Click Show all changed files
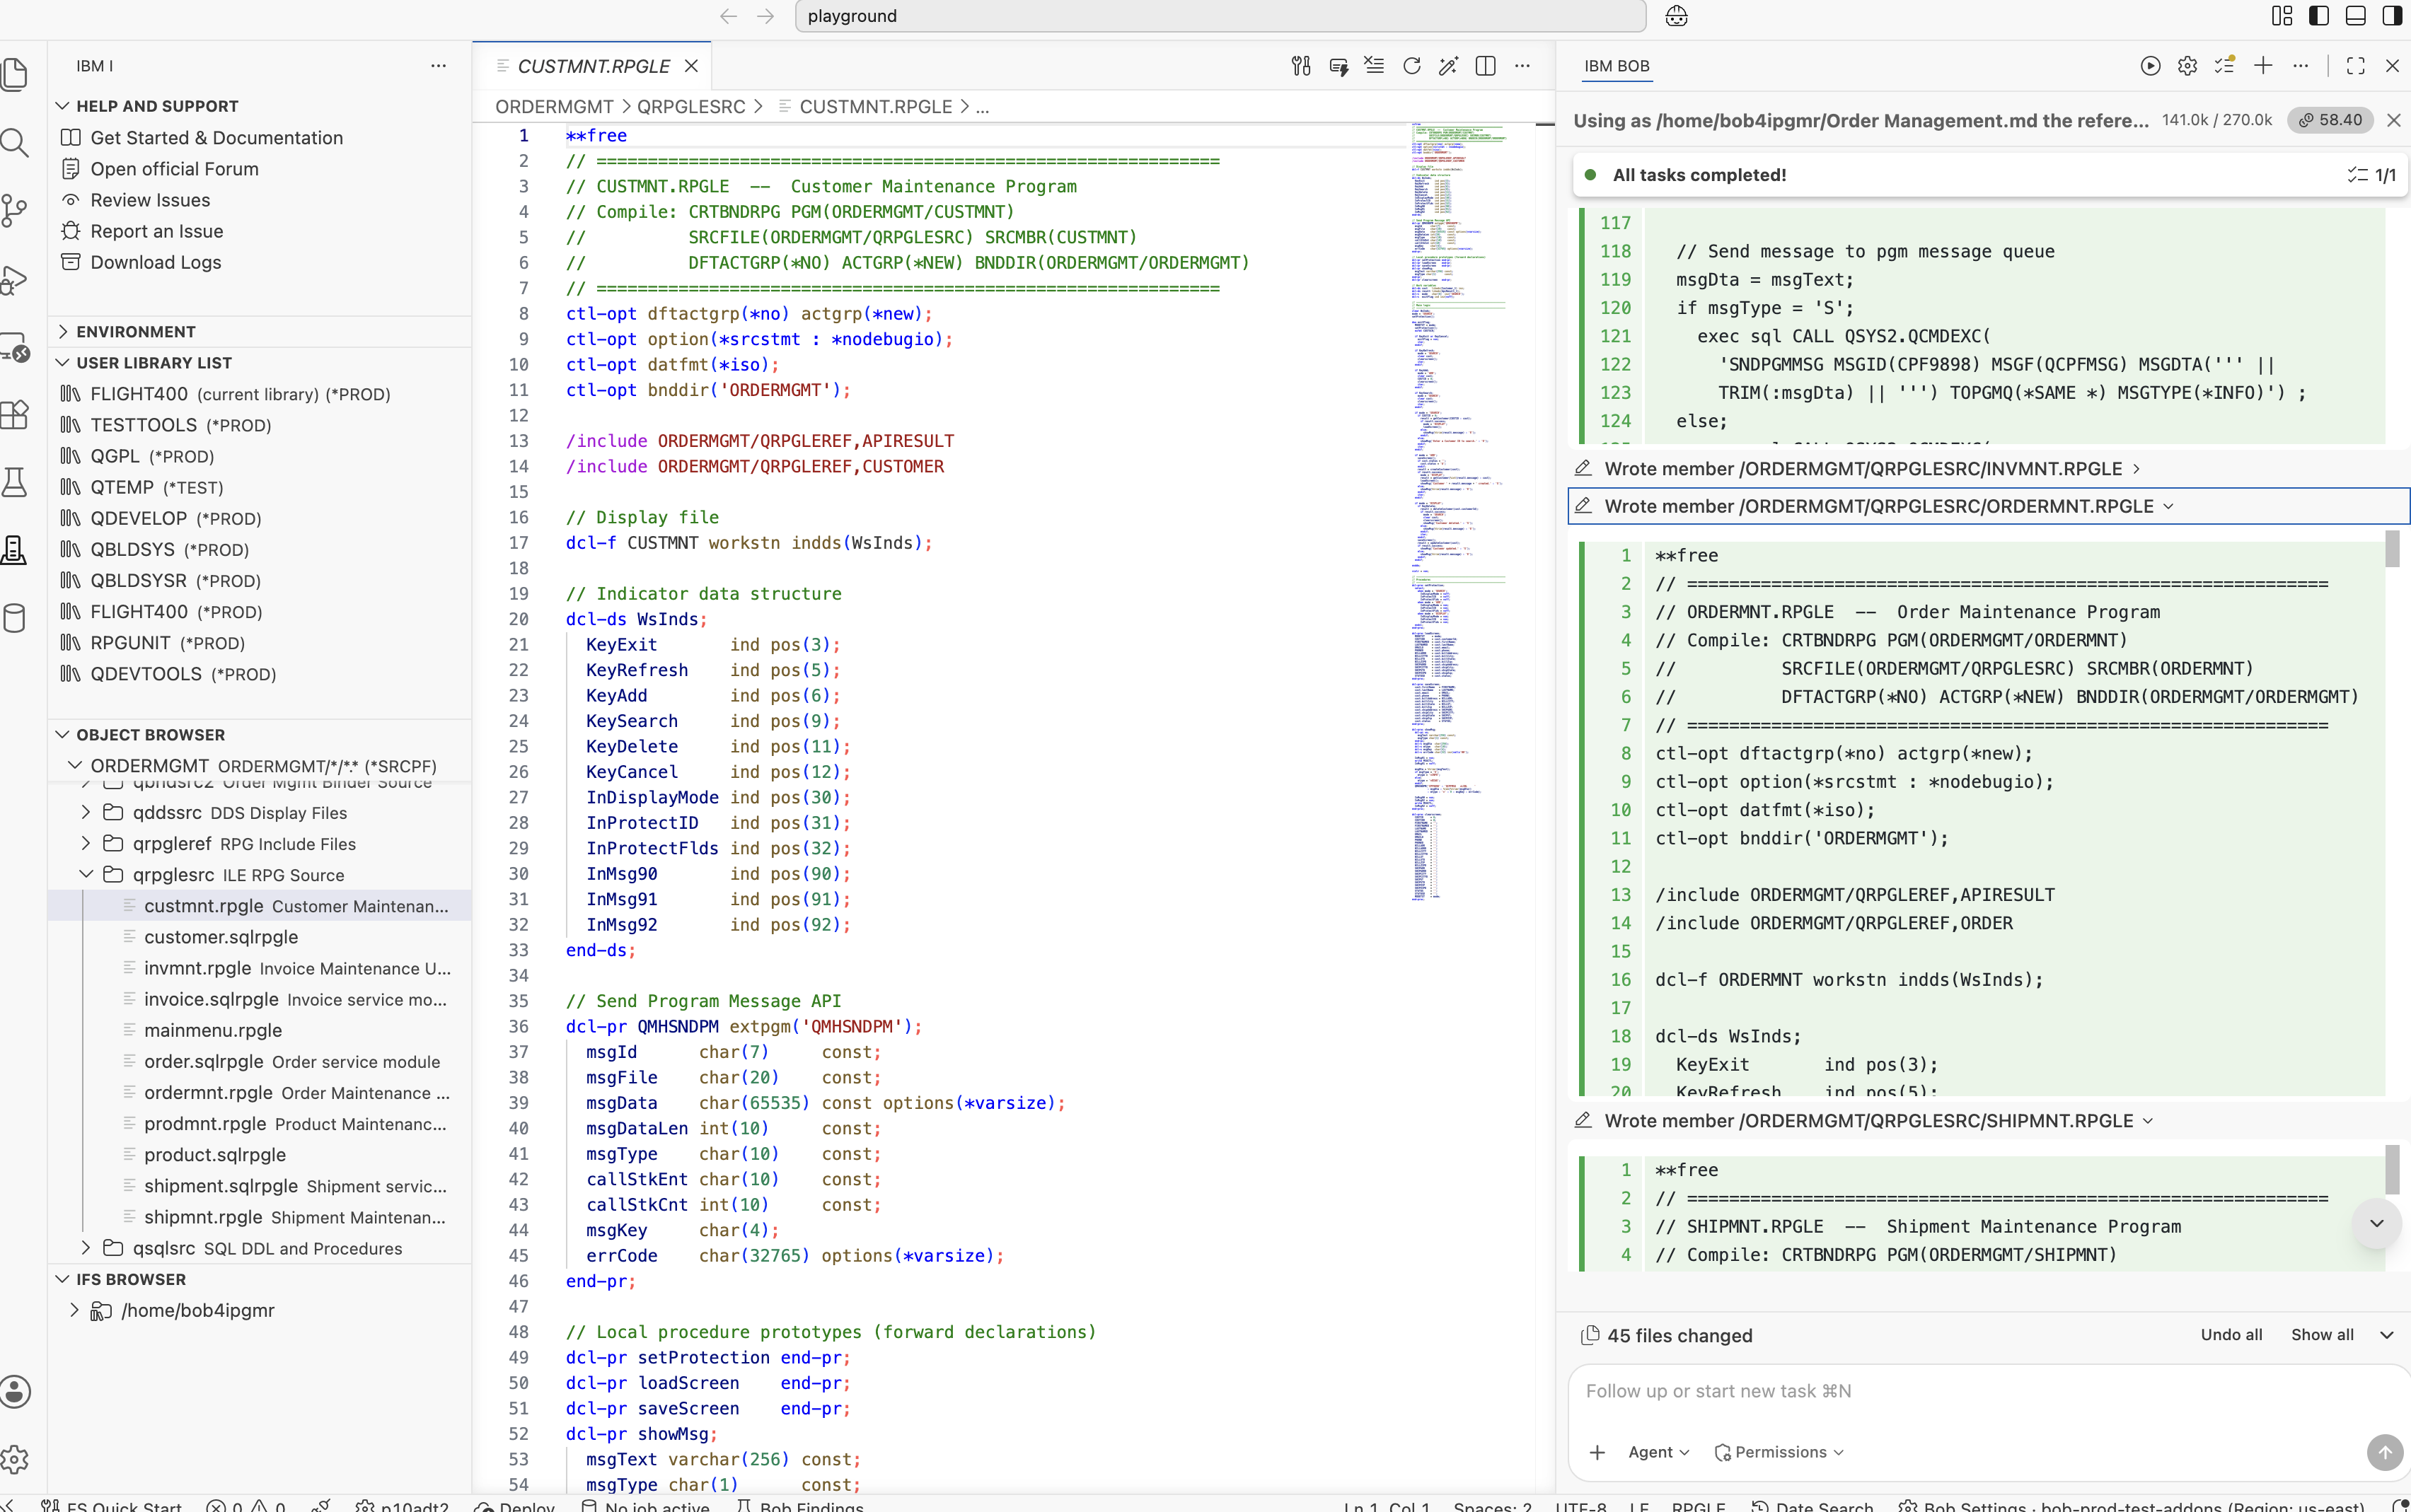Image resolution: width=2411 pixels, height=1512 pixels. click(x=2322, y=1335)
